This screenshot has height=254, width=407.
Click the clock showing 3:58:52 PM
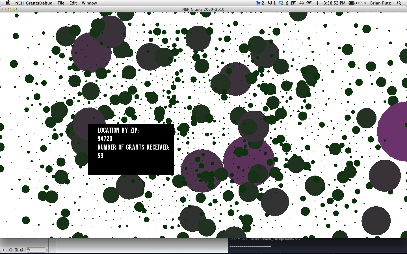334,3
